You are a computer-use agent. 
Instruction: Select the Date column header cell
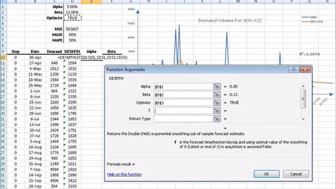click(35, 51)
